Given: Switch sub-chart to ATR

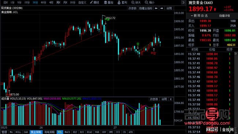Looking at the screenshot, I should pyautogui.click(x=131, y=132).
